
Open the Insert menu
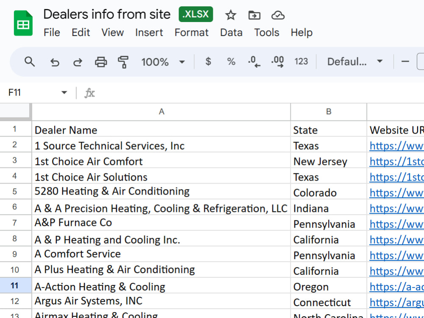pos(149,33)
